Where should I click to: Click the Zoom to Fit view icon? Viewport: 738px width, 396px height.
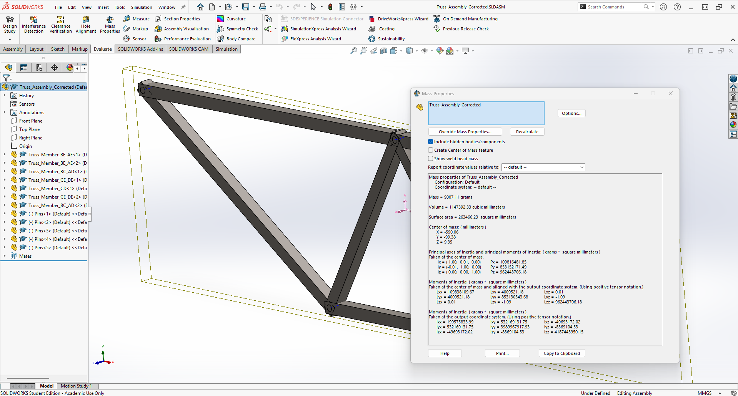(354, 51)
